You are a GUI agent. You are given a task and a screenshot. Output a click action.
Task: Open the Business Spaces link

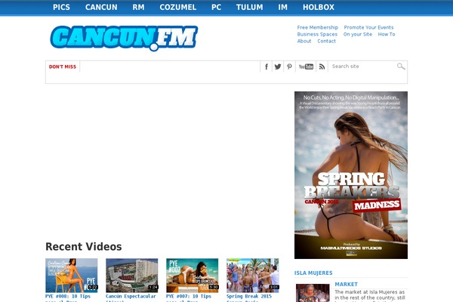click(317, 35)
